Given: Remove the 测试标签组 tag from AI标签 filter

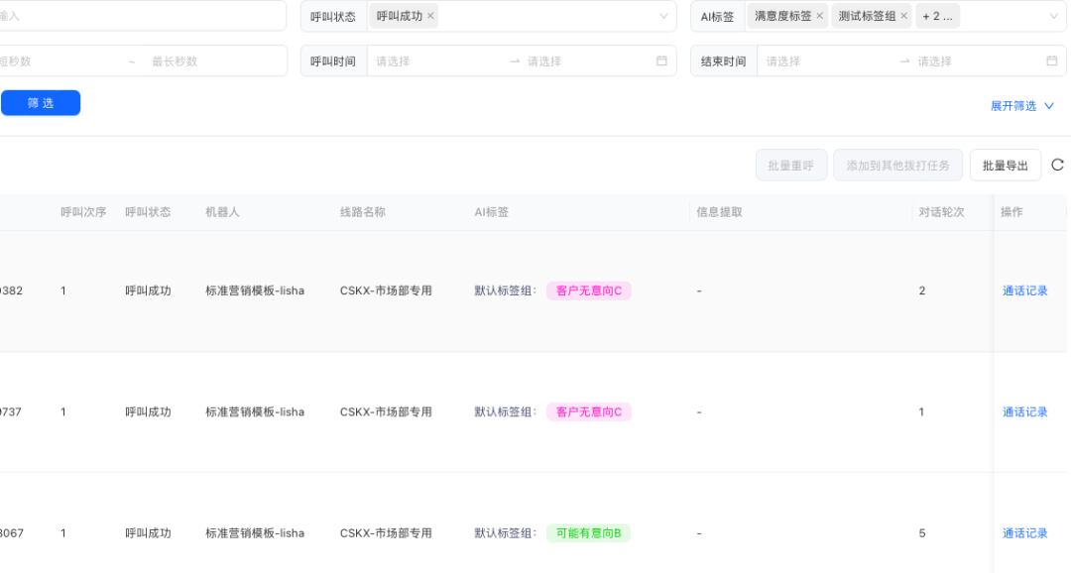Looking at the screenshot, I should coord(903,17).
